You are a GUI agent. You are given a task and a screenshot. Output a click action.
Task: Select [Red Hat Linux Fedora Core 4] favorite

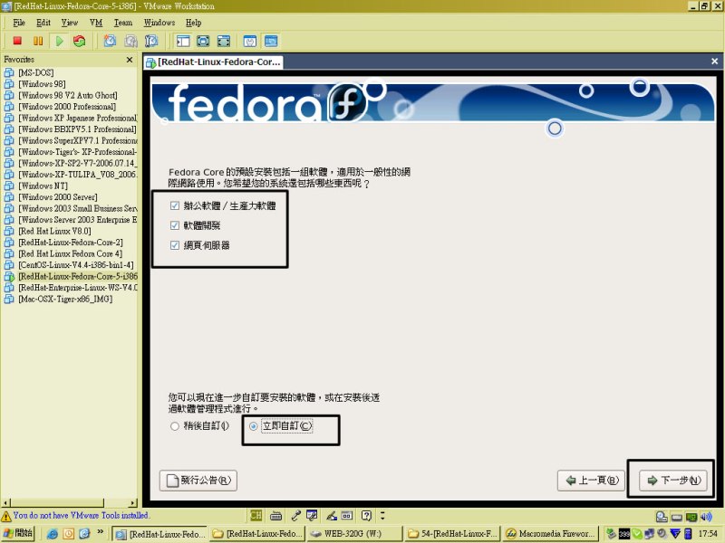pyautogui.click(x=71, y=253)
